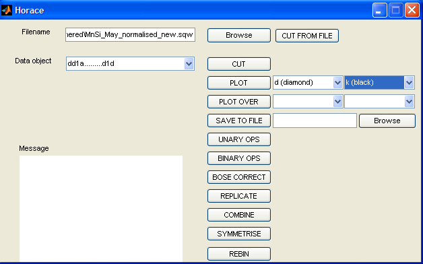
Task: Close the Horace window
Action: 412,10
